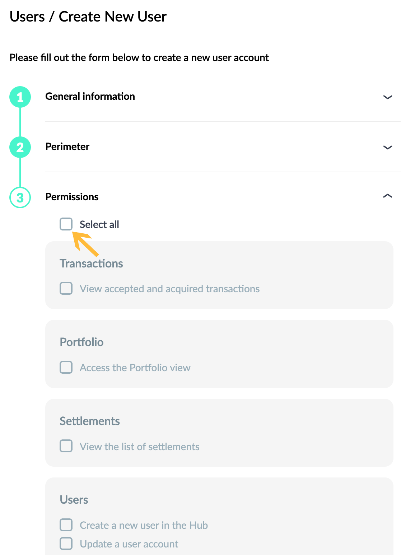Image resolution: width=415 pixels, height=555 pixels.
Task: Click the Permissions step heading
Action: [x=72, y=197]
